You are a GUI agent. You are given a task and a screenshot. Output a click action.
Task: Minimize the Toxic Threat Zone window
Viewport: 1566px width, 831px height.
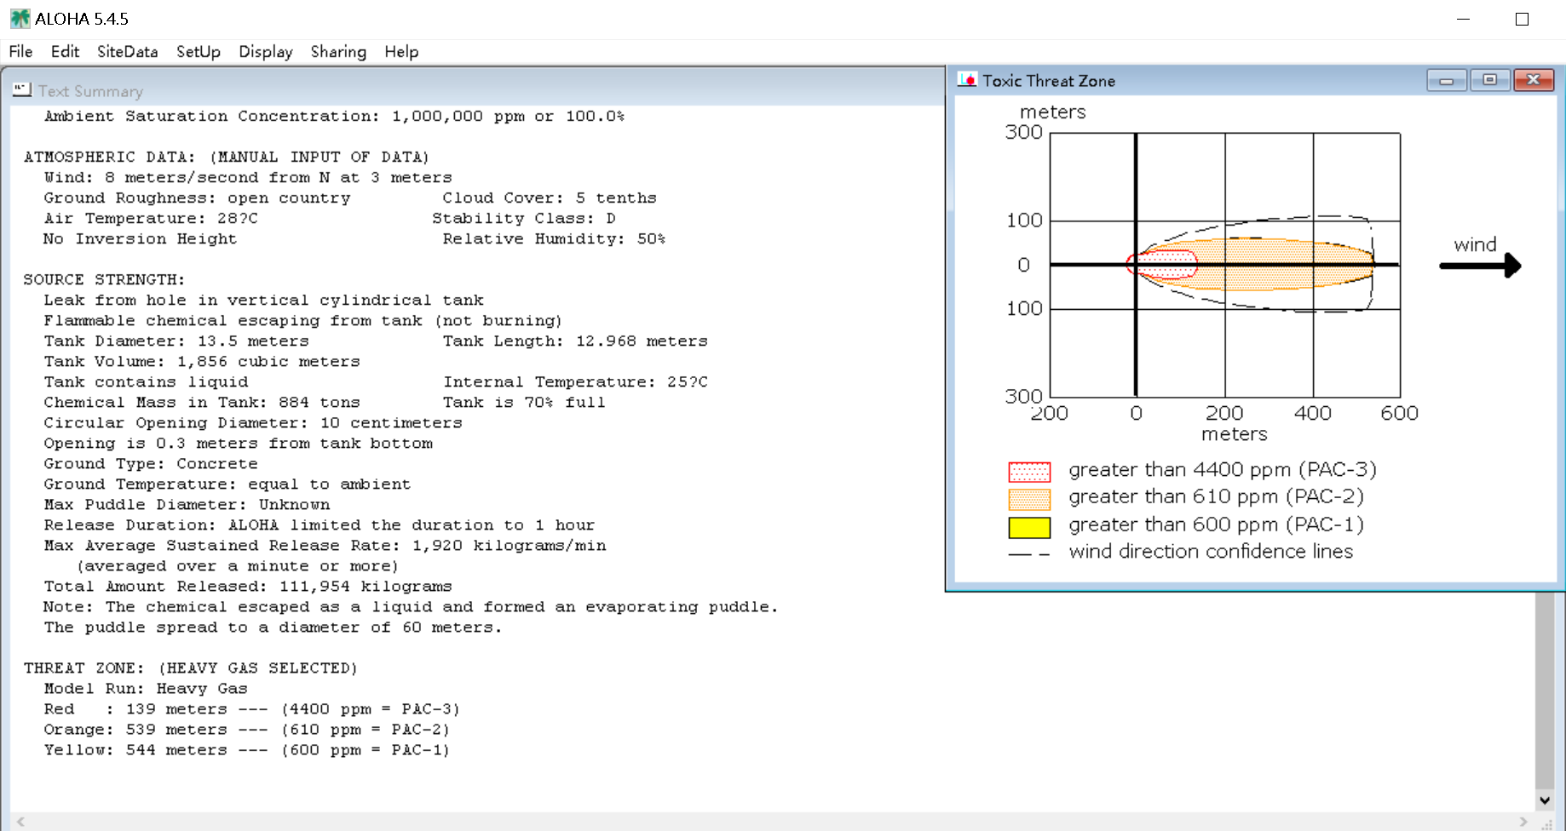point(1447,80)
